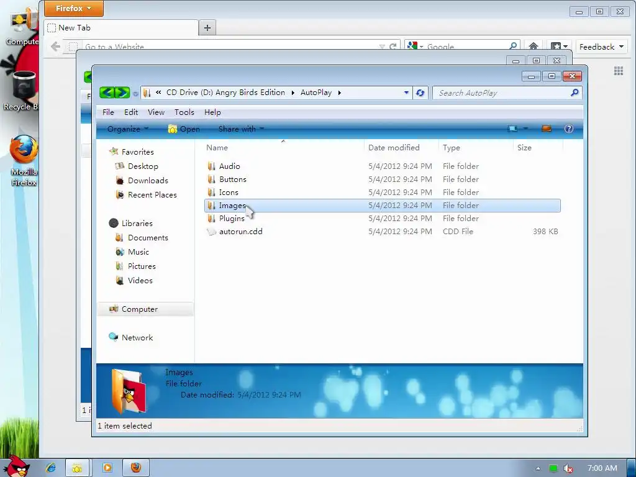Click CDD File type text
636x477 pixels.
coord(458,232)
